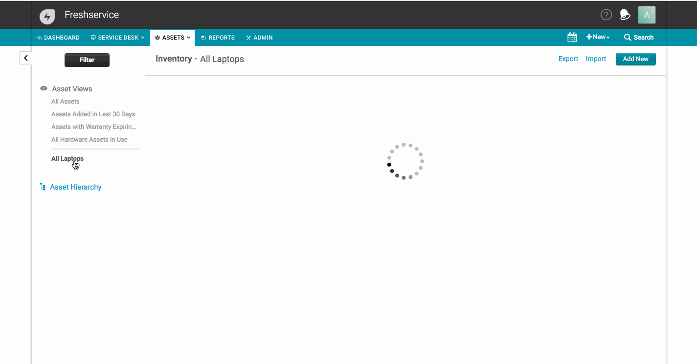This screenshot has height=364, width=697.
Task: Go to the Reports tab
Action: [218, 38]
